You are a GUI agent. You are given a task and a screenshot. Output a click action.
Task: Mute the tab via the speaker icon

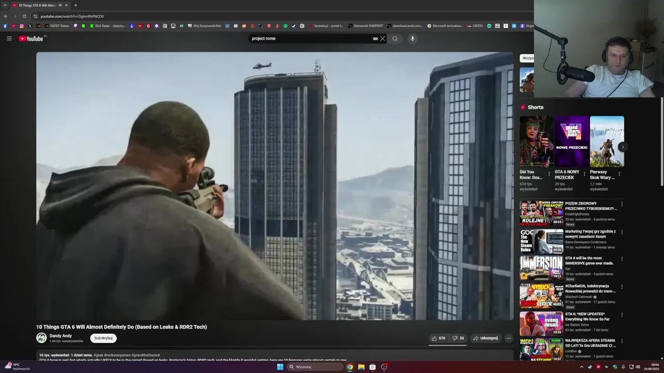click(60, 5)
